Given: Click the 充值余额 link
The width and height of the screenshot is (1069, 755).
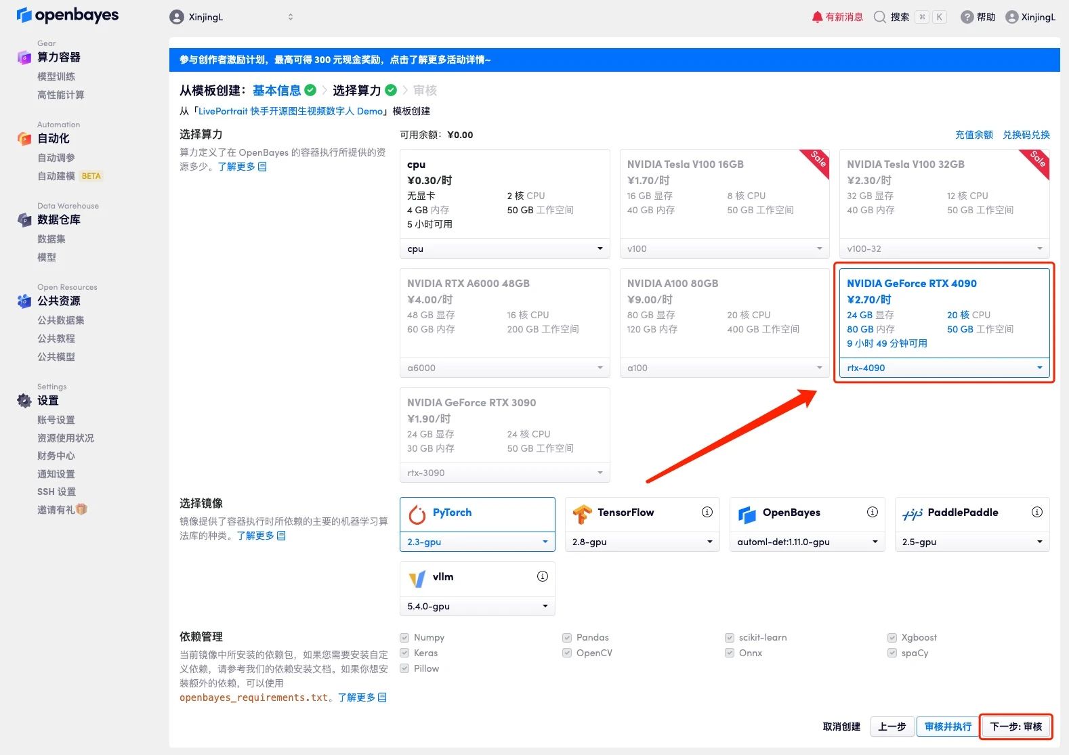Looking at the screenshot, I should 974,135.
